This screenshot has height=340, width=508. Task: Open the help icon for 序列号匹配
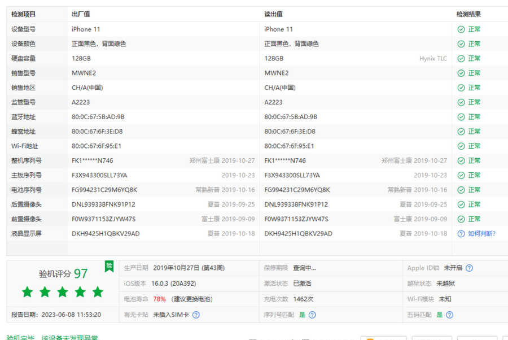[x=312, y=315]
